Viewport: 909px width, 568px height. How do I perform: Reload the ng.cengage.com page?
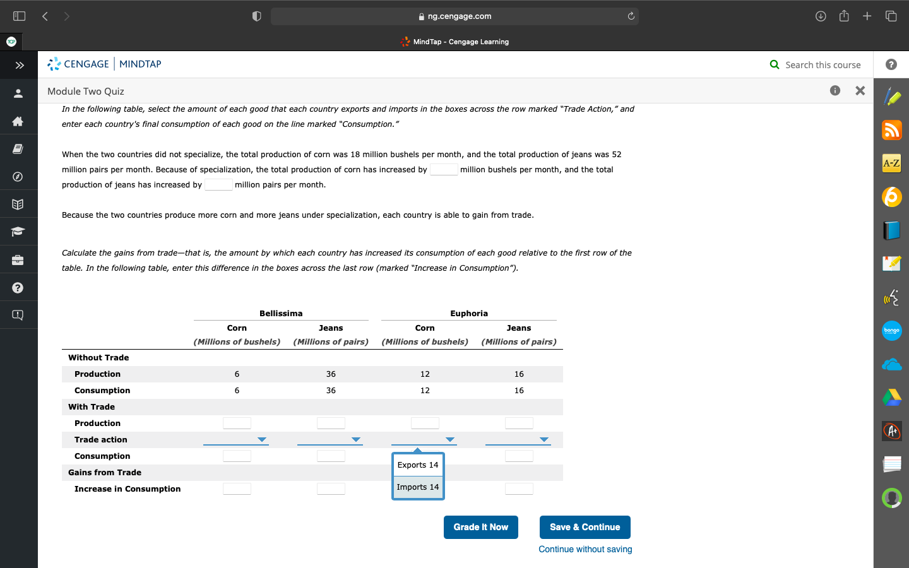(631, 16)
